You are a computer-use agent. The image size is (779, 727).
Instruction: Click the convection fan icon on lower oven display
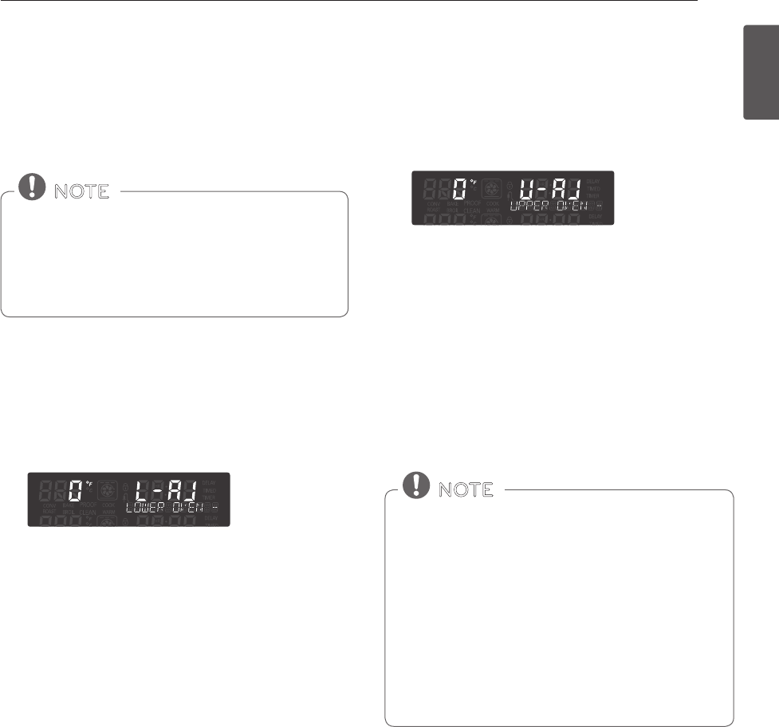(x=107, y=489)
